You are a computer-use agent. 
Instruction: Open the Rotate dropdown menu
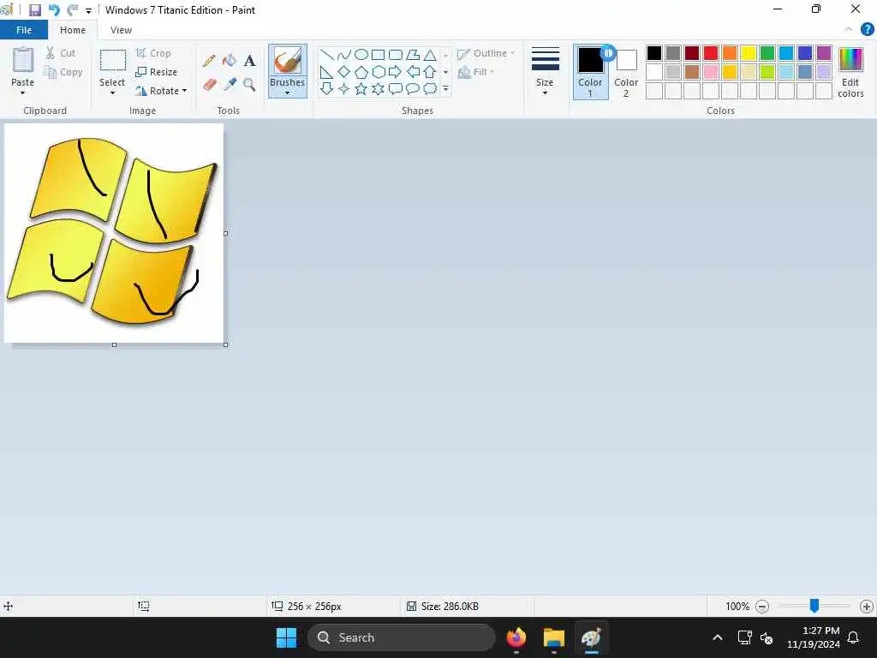[x=161, y=91]
